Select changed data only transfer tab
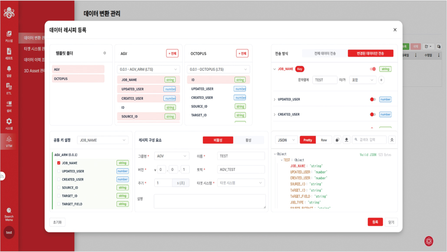This screenshot has height=252, width=447. [x=371, y=53]
